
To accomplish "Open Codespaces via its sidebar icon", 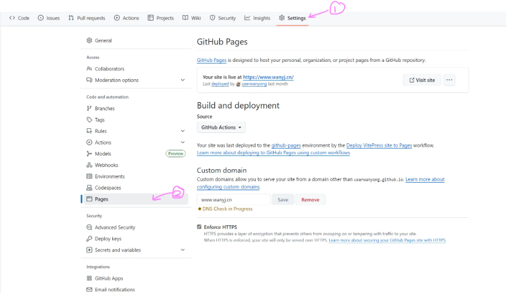I will [x=89, y=188].
